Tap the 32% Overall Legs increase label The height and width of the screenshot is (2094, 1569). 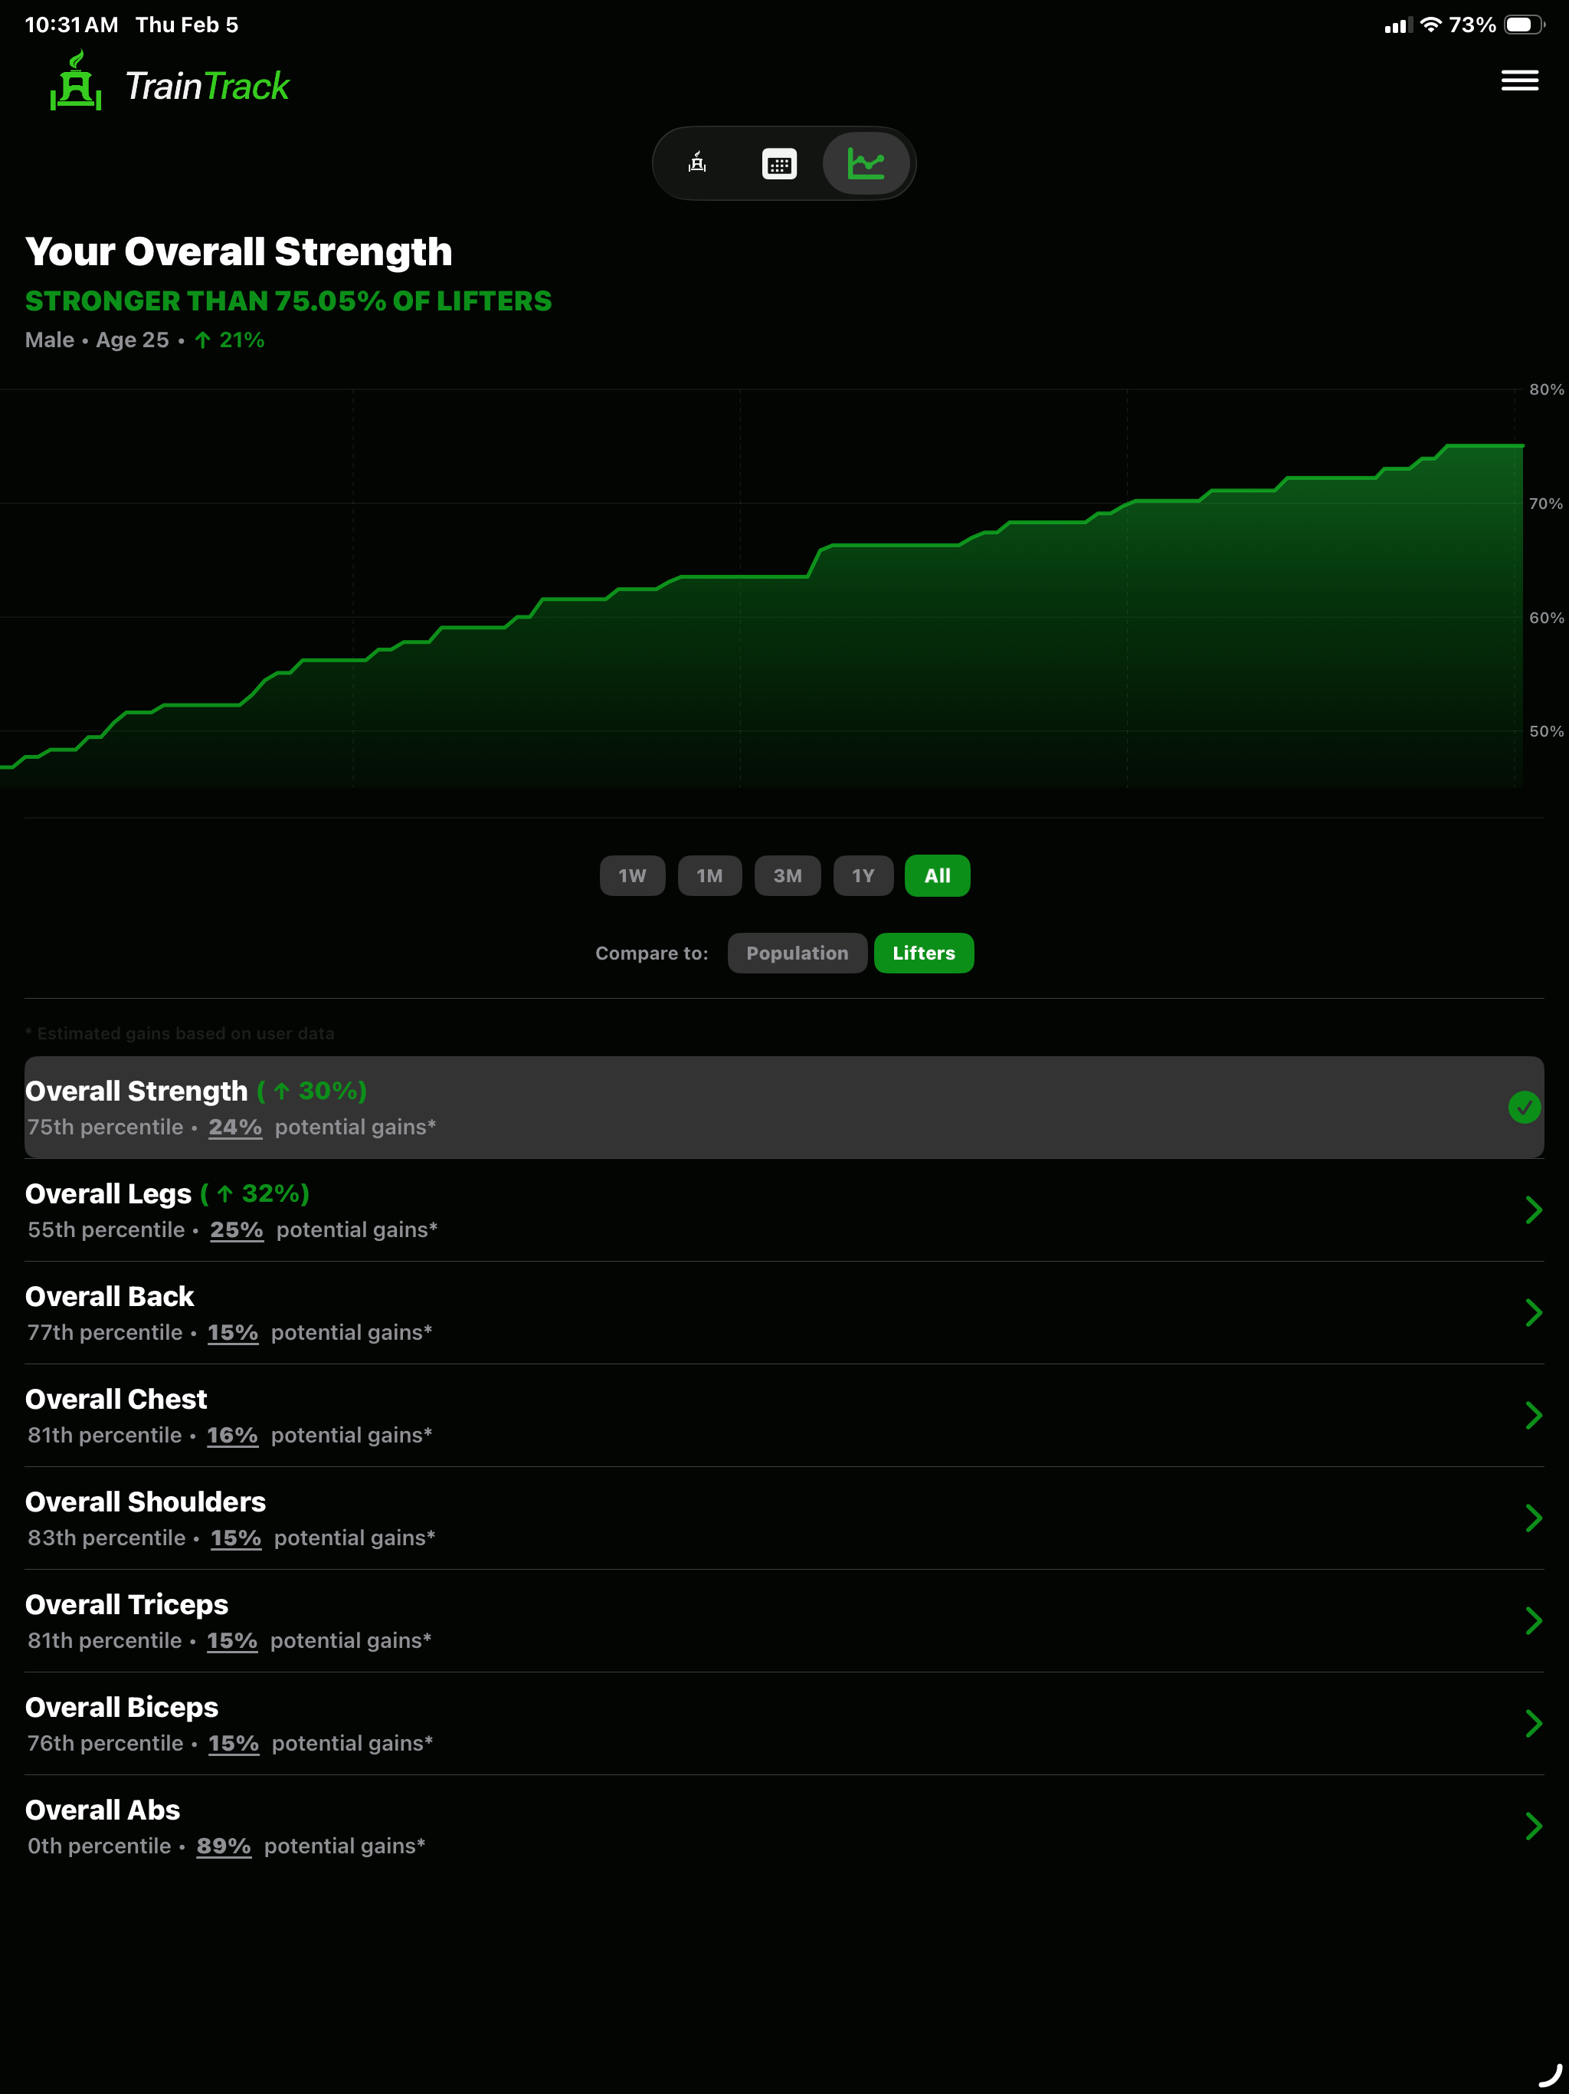(254, 1193)
